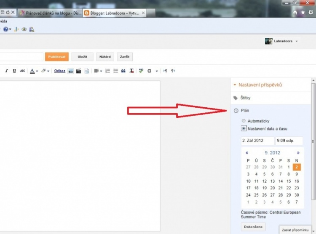316x234 pixels.
Task: Collapse the Nastavení příspěvků panel
Action: (x=257, y=85)
